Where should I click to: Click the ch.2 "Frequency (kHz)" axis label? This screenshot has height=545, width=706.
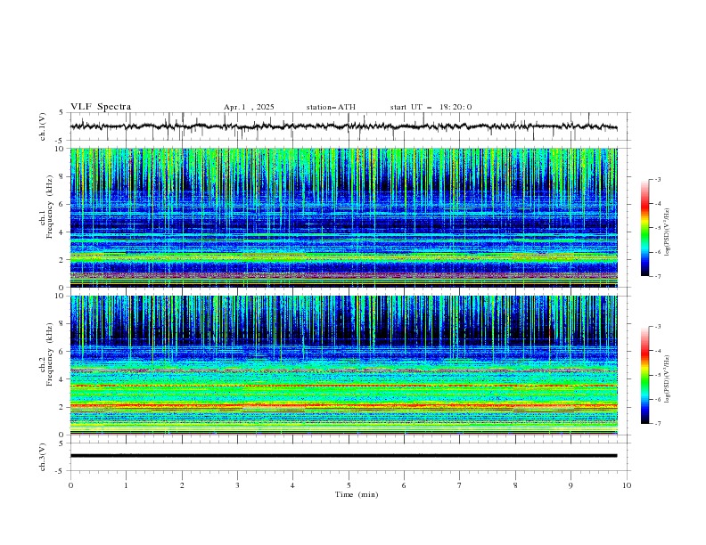[50, 354]
